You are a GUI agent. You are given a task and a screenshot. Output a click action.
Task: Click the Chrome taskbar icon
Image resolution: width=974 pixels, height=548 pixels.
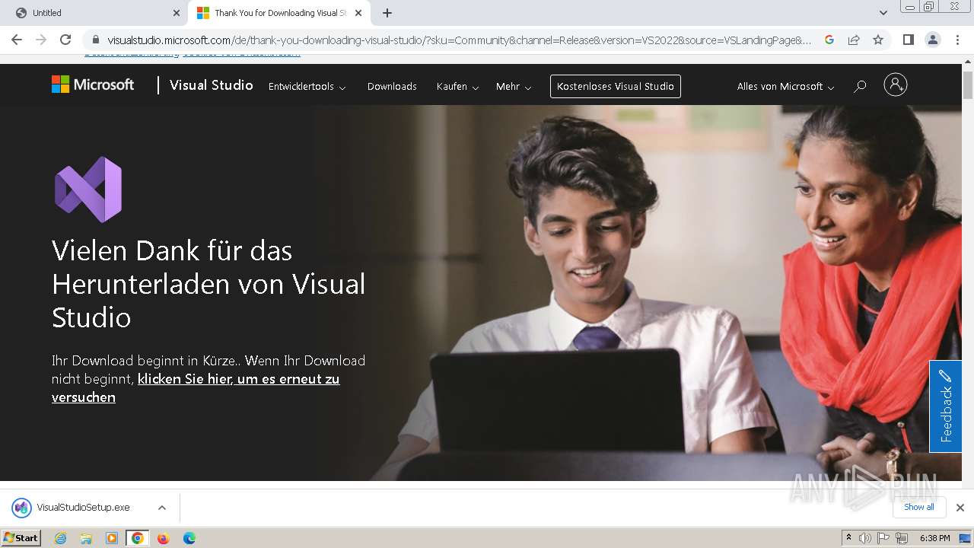[x=138, y=538]
